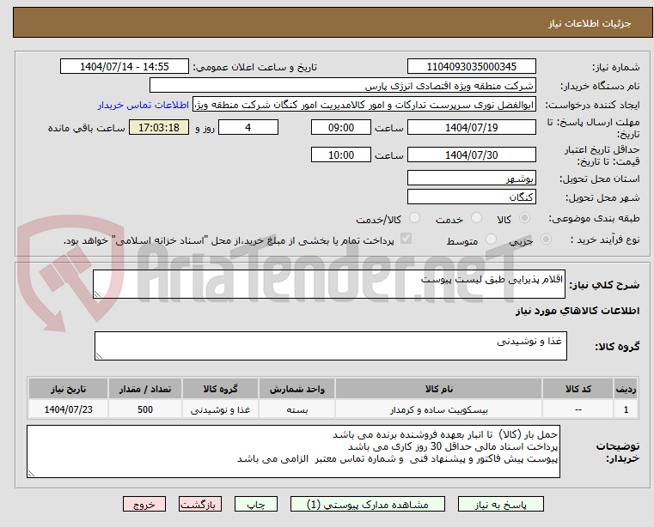
Task: Click the goods group box غذا و نوشیدنی
Action: click(330, 346)
